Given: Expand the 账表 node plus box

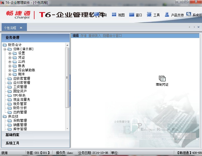Looking at the screenshot, I should [10, 66].
